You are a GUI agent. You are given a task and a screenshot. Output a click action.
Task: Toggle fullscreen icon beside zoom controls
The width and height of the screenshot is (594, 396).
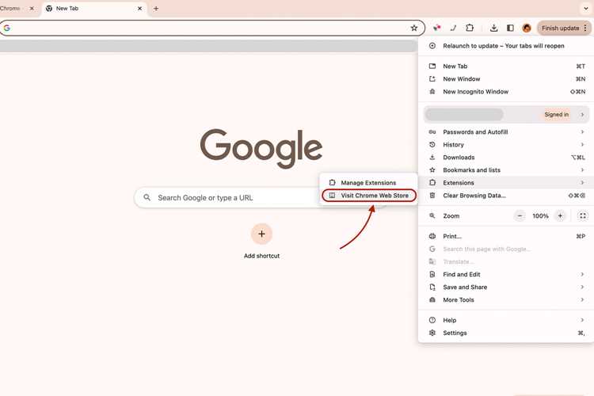click(x=583, y=216)
